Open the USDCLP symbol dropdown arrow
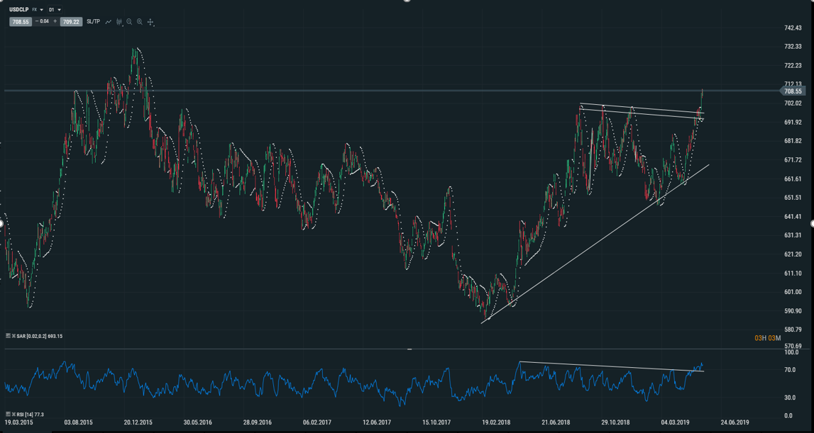814x433 pixels. [x=42, y=10]
